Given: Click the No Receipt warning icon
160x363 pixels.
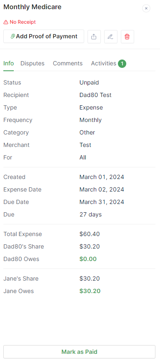Looking at the screenshot, I should tap(6, 22).
